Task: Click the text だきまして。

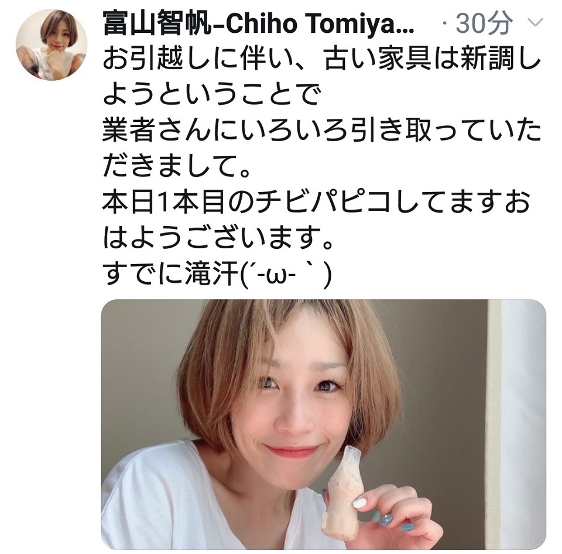Action: pos(176,166)
